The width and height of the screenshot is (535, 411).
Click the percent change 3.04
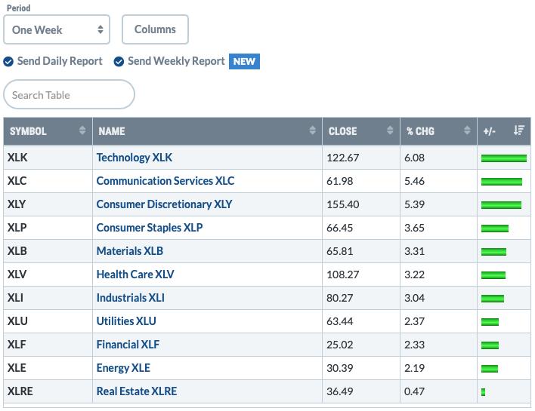coord(414,298)
